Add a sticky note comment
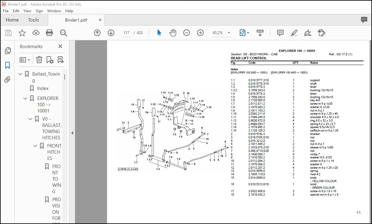 [280, 33]
